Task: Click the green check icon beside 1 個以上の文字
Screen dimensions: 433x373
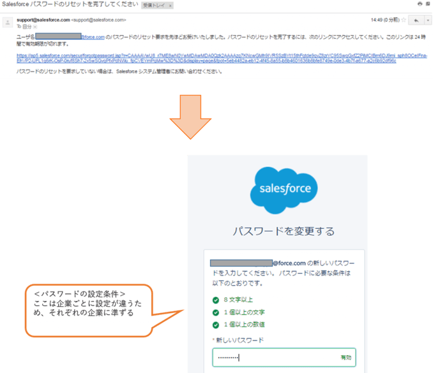Action: pyautogui.click(x=216, y=312)
